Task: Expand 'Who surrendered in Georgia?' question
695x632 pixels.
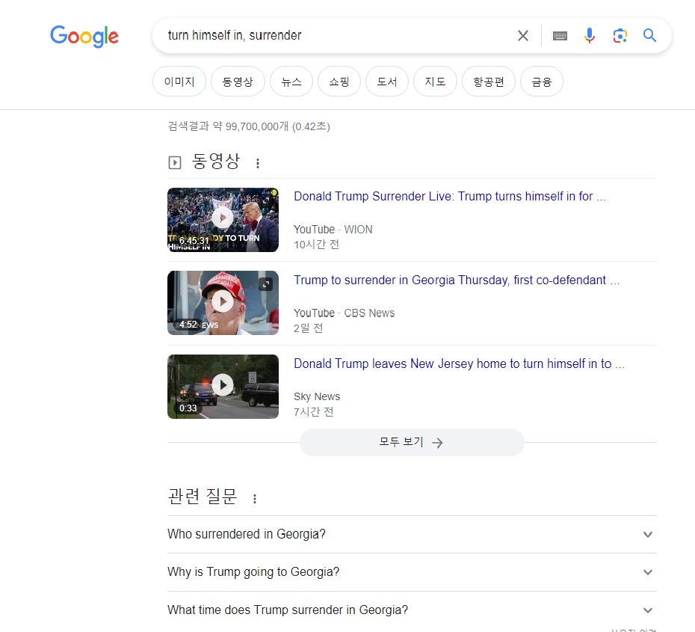Action: [412, 534]
